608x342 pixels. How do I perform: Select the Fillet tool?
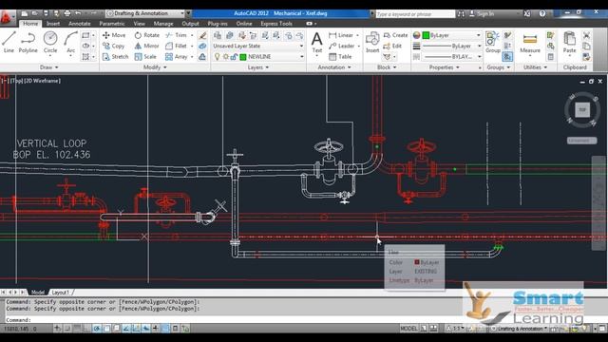point(176,46)
